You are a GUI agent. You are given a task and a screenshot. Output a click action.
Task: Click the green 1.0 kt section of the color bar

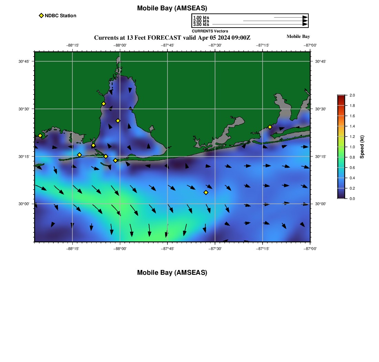[x=341, y=147]
